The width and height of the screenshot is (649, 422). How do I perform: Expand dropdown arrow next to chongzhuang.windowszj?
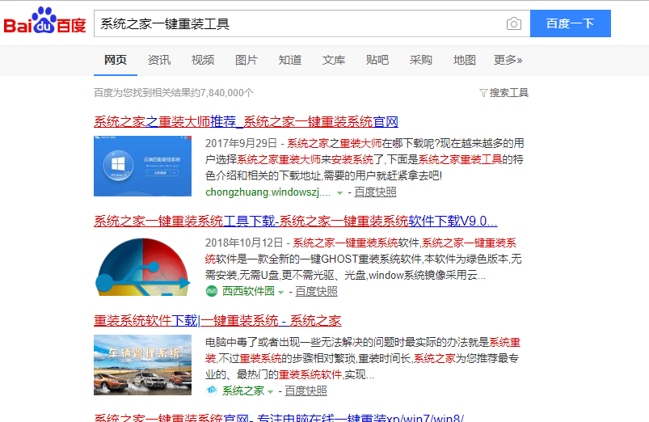coord(340,192)
